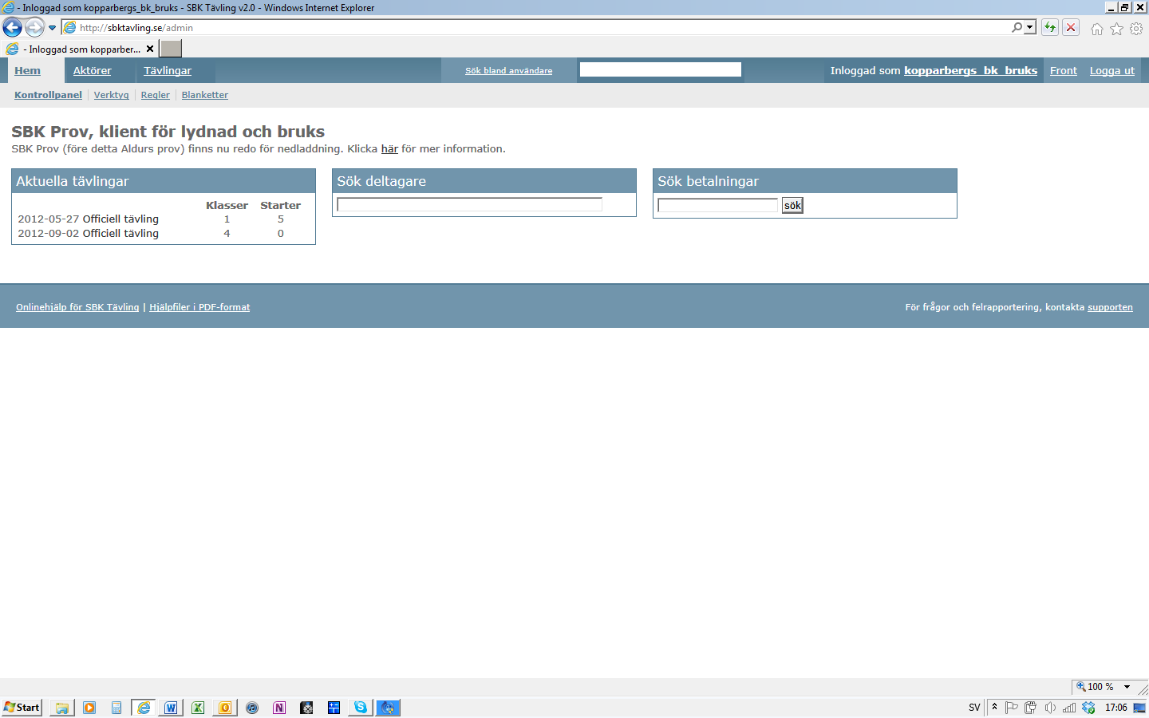Open Windows Media Player from the taskbar
The width and height of the screenshot is (1149, 718).
point(89,708)
